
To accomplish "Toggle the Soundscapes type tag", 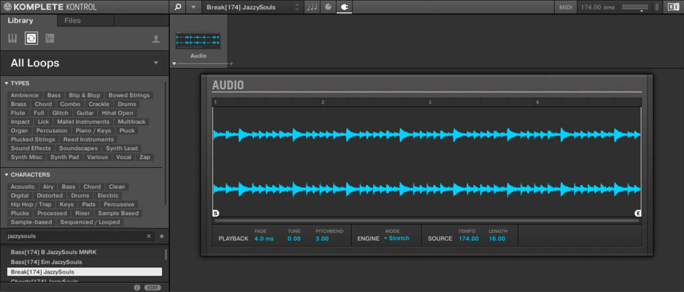I will (79, 148).
